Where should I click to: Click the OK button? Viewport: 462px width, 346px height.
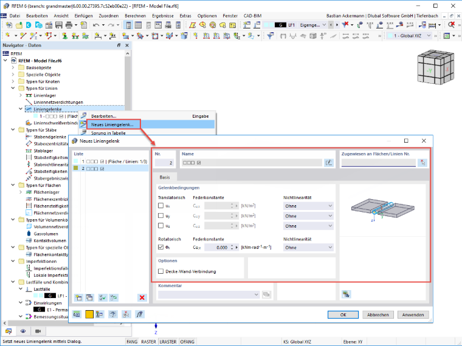pyautogui.click(x=343, y=314)
